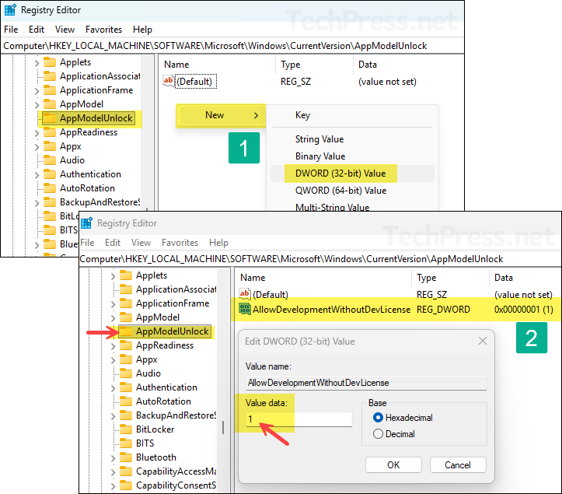Image resolution: width=562 pixels, height=494 pixels.
Task: Open Help menu in front Registry Editor
Action: (218, 243)
